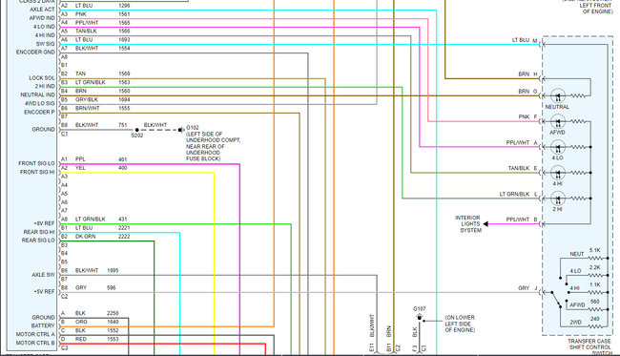Image resolution: width=620 pixels, height=356 pixels.
Task: Select the 'BATTERY' pin label
Action: (x=43, y=326)
